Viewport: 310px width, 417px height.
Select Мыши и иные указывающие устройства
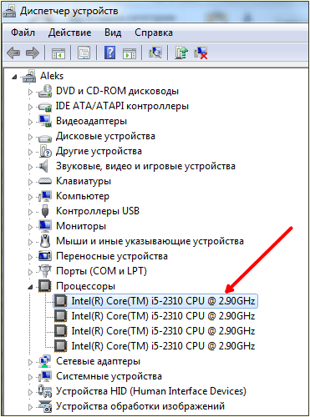(x=150, y=241)
